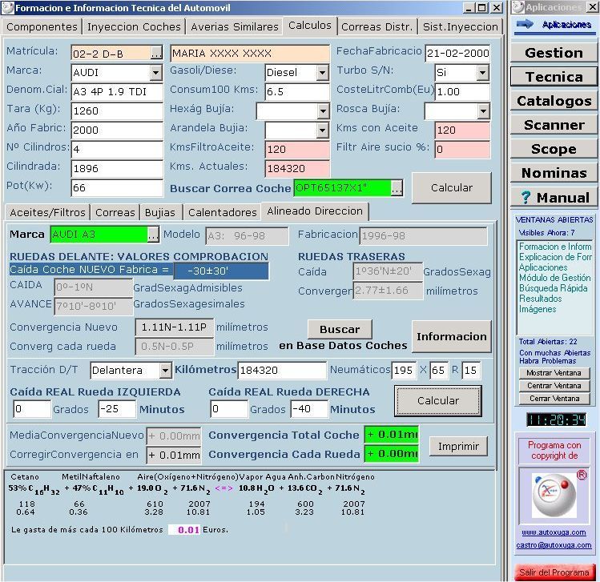Expand the Tracción D/T Delantera dropdown

(165, 370)
